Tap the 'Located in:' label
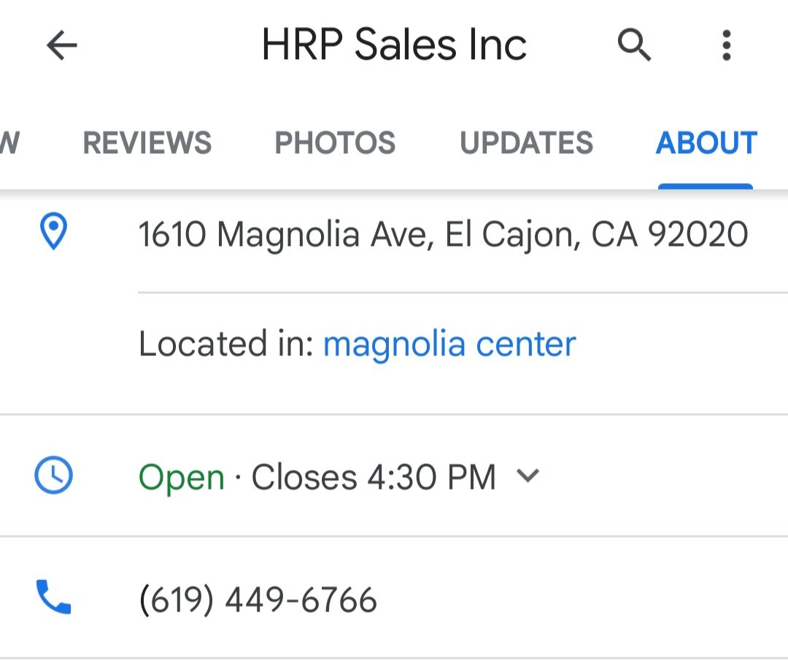The width and height of the screenshot is (788, 661). click(227, 344)
